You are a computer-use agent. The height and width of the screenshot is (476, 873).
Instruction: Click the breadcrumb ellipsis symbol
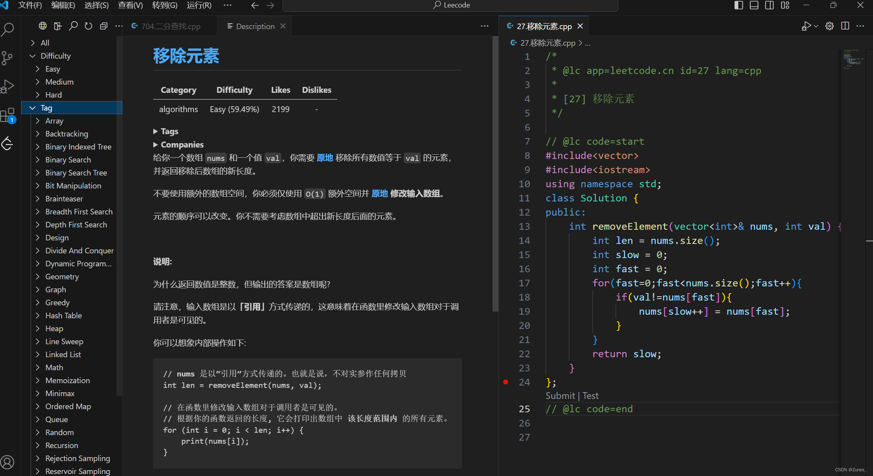coord(588,43)
